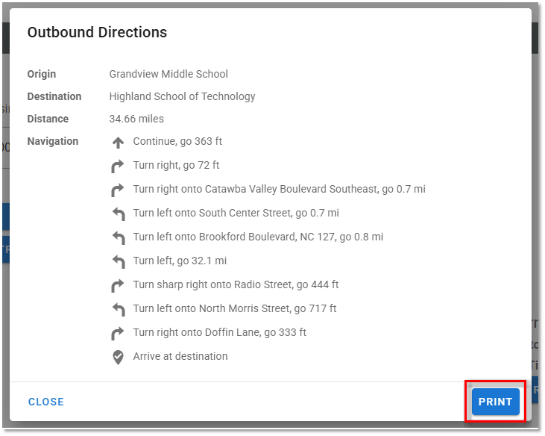Click the Doffin Lane step text
The height and width of the screenshot is (436, 545).
220,332
